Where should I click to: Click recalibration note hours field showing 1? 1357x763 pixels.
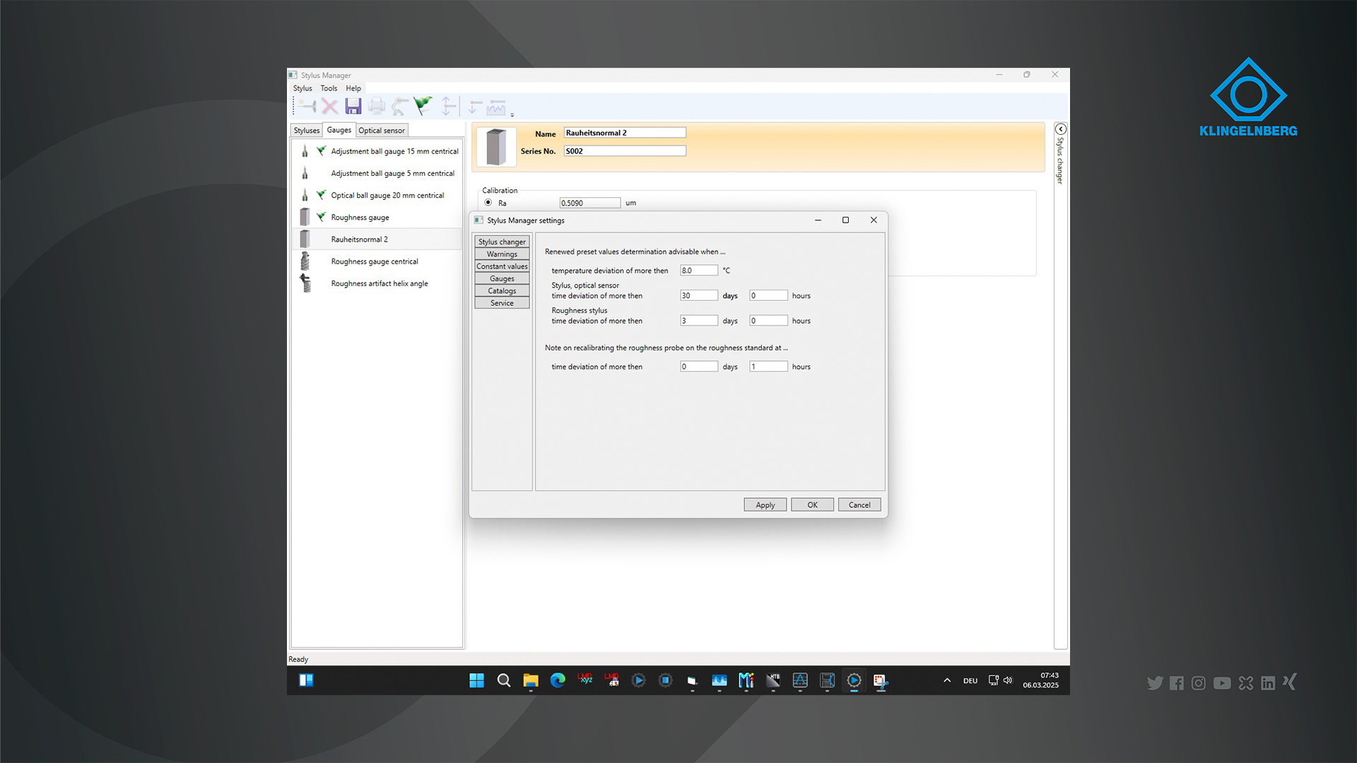[768, 367]
